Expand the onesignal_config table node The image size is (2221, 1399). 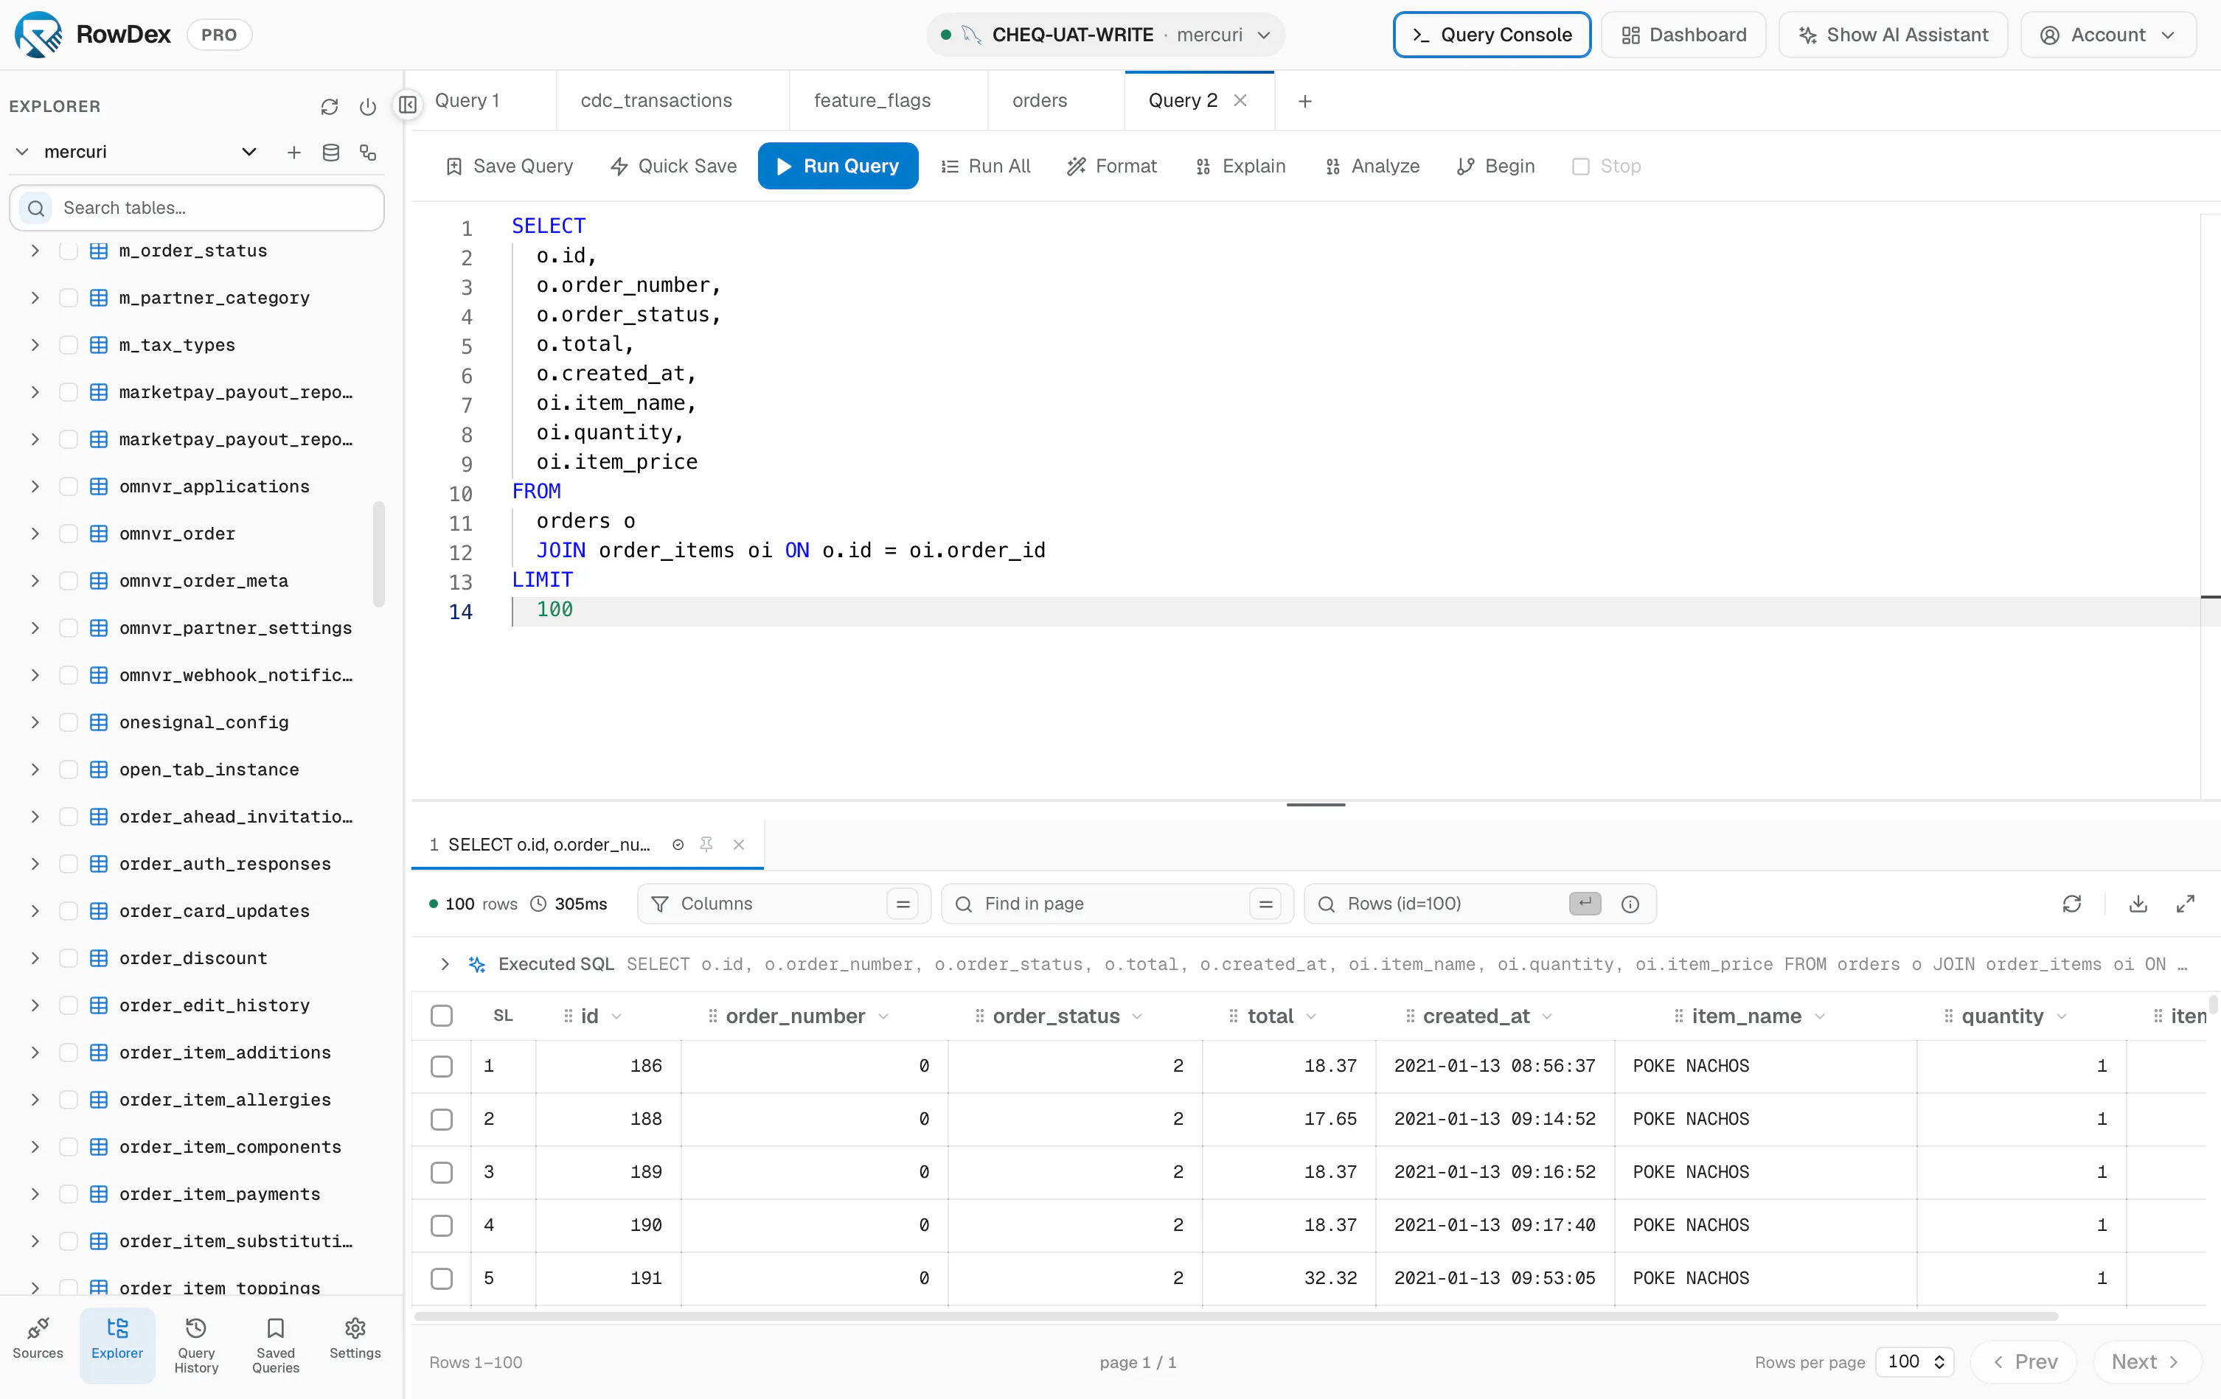click(35, 722)
